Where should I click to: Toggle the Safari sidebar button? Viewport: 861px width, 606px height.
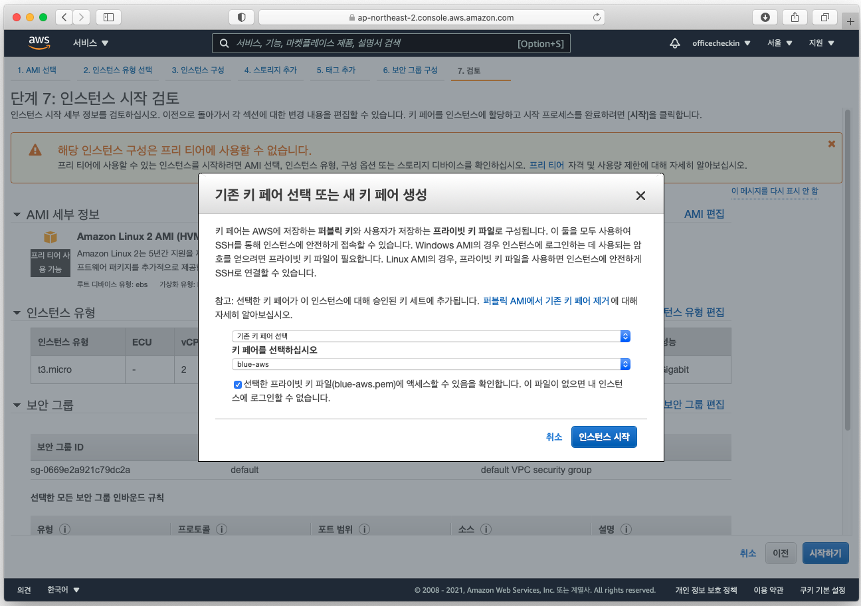tap(108, 17)
